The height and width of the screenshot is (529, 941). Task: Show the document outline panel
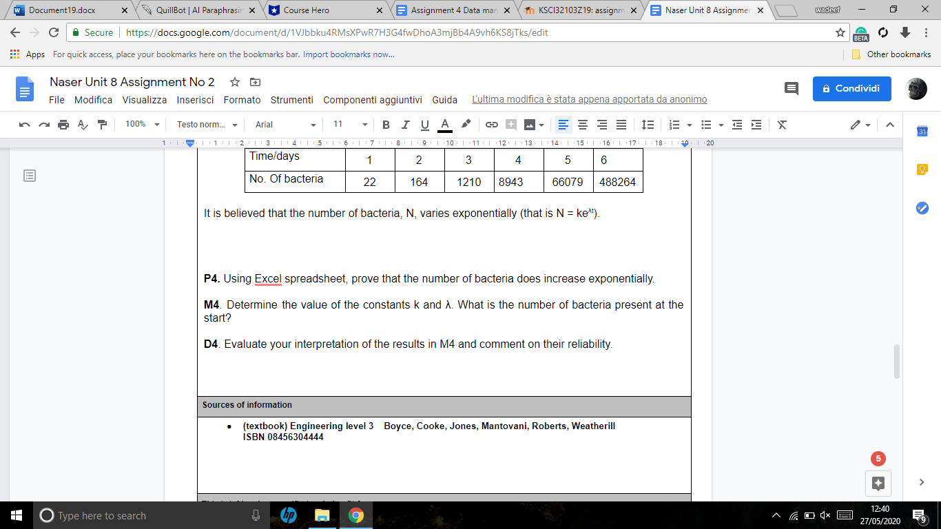pos(30,176)
